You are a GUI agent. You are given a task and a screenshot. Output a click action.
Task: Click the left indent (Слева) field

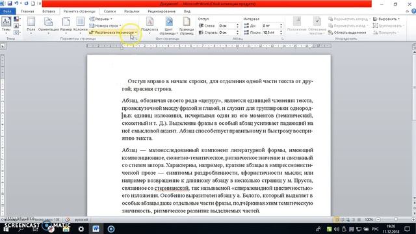(x=227, y=26)
